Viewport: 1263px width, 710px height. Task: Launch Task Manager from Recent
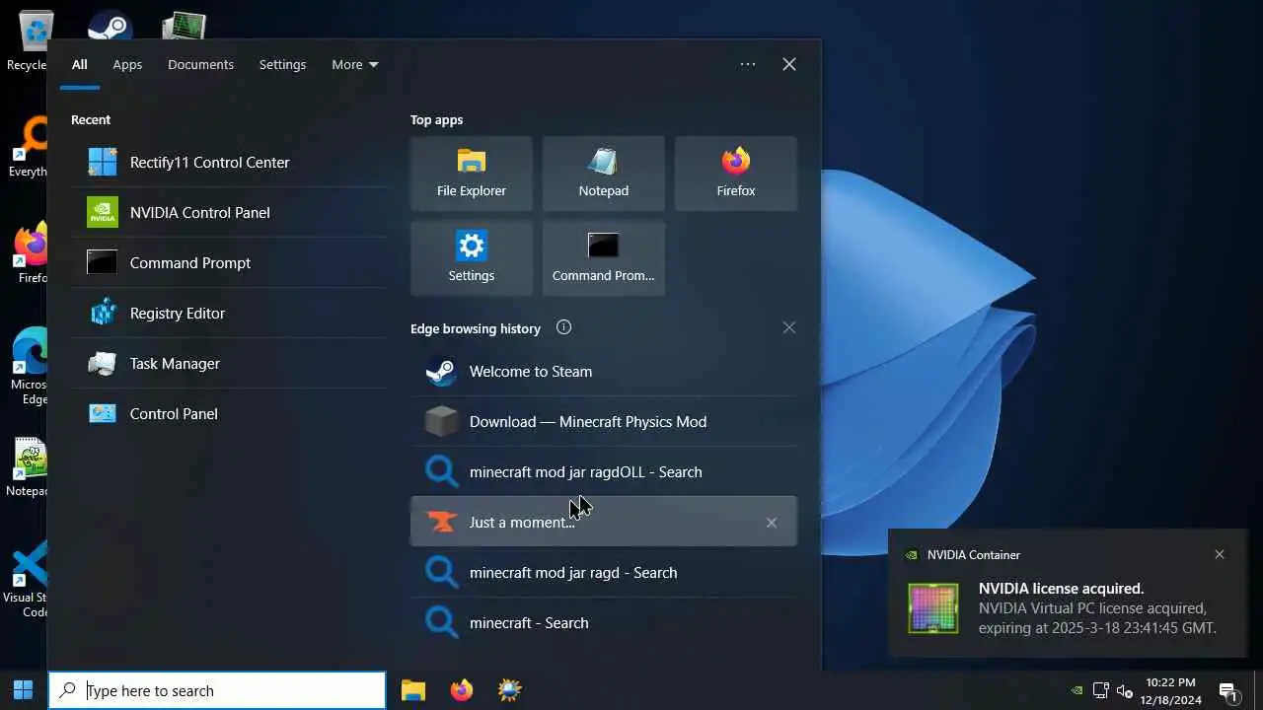pos(229,363)
